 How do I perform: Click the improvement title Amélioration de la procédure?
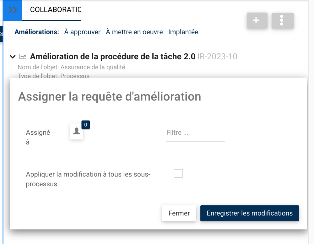point(113,57)
